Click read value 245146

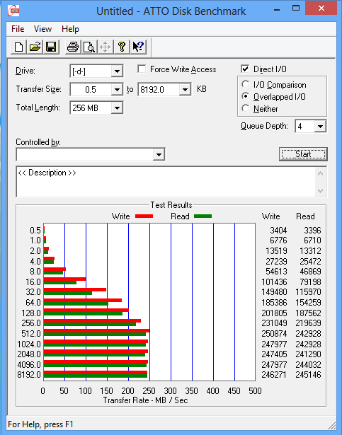tap(309, 375)
